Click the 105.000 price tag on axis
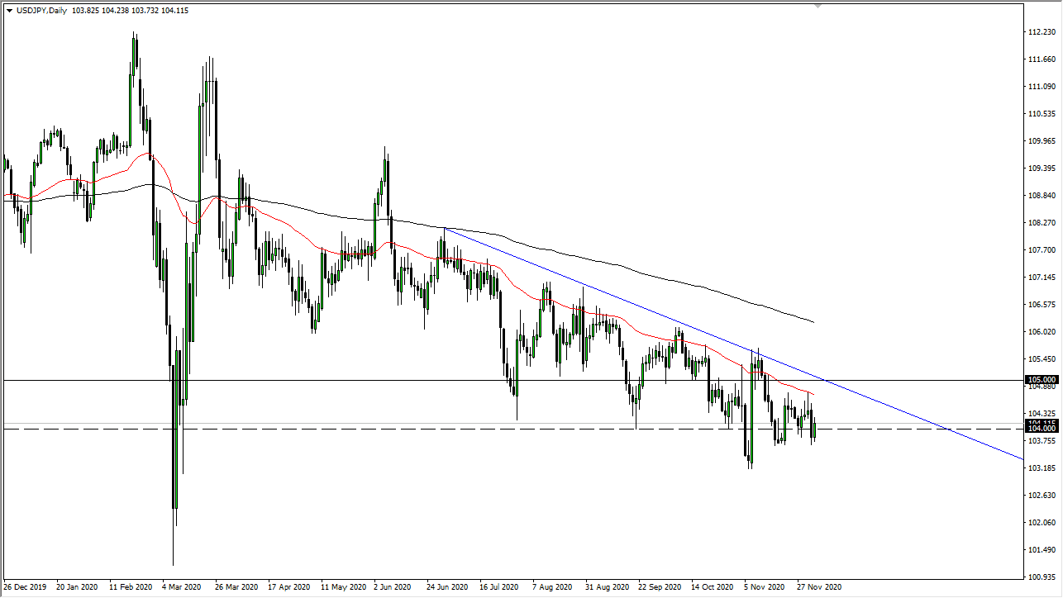The width and height of the screenshot is (1063, 598). pyautogui.click(x=1041, y=380)
